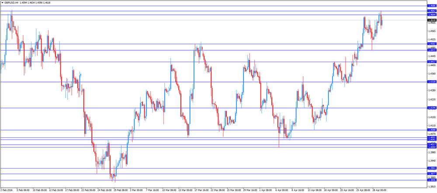Click the 22 Feb 00:00 time label
Viewport: 437px width, 193px height.
click(88, 190)
